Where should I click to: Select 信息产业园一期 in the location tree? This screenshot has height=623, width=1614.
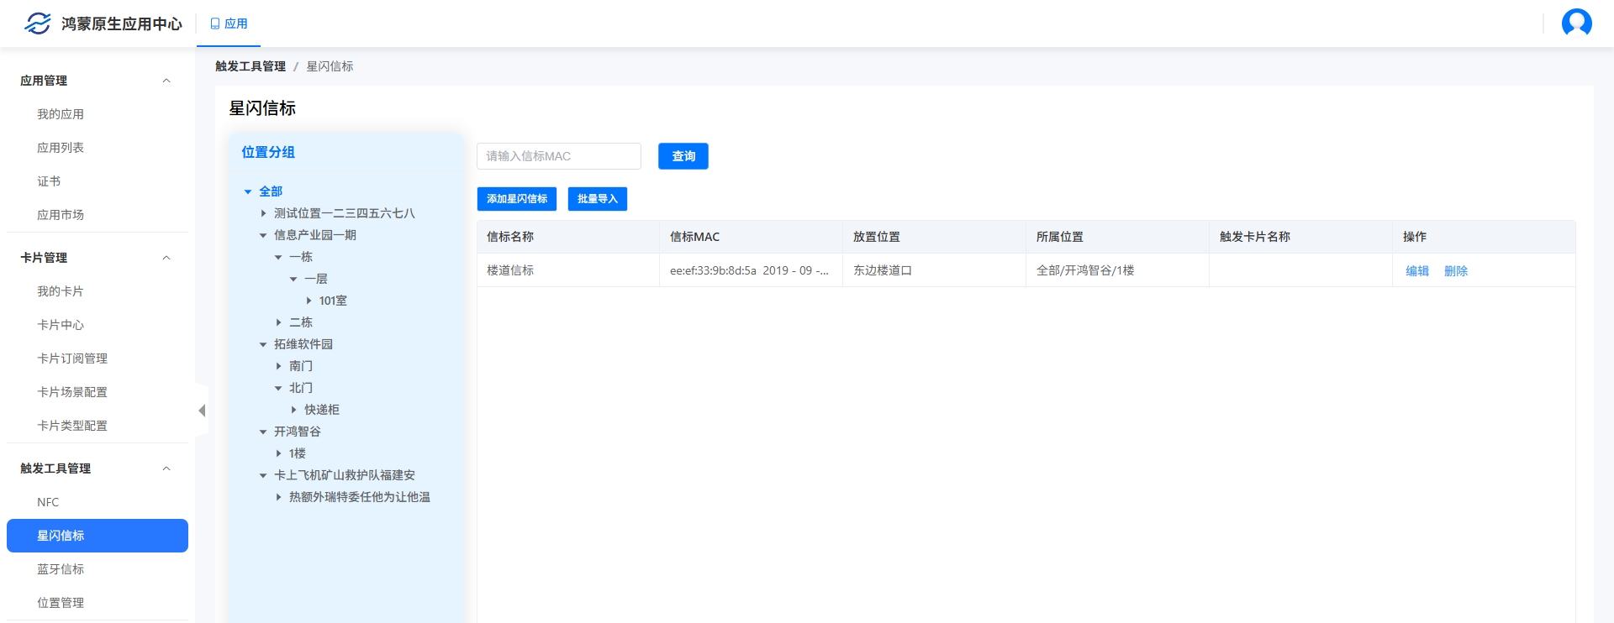point(315,235)
